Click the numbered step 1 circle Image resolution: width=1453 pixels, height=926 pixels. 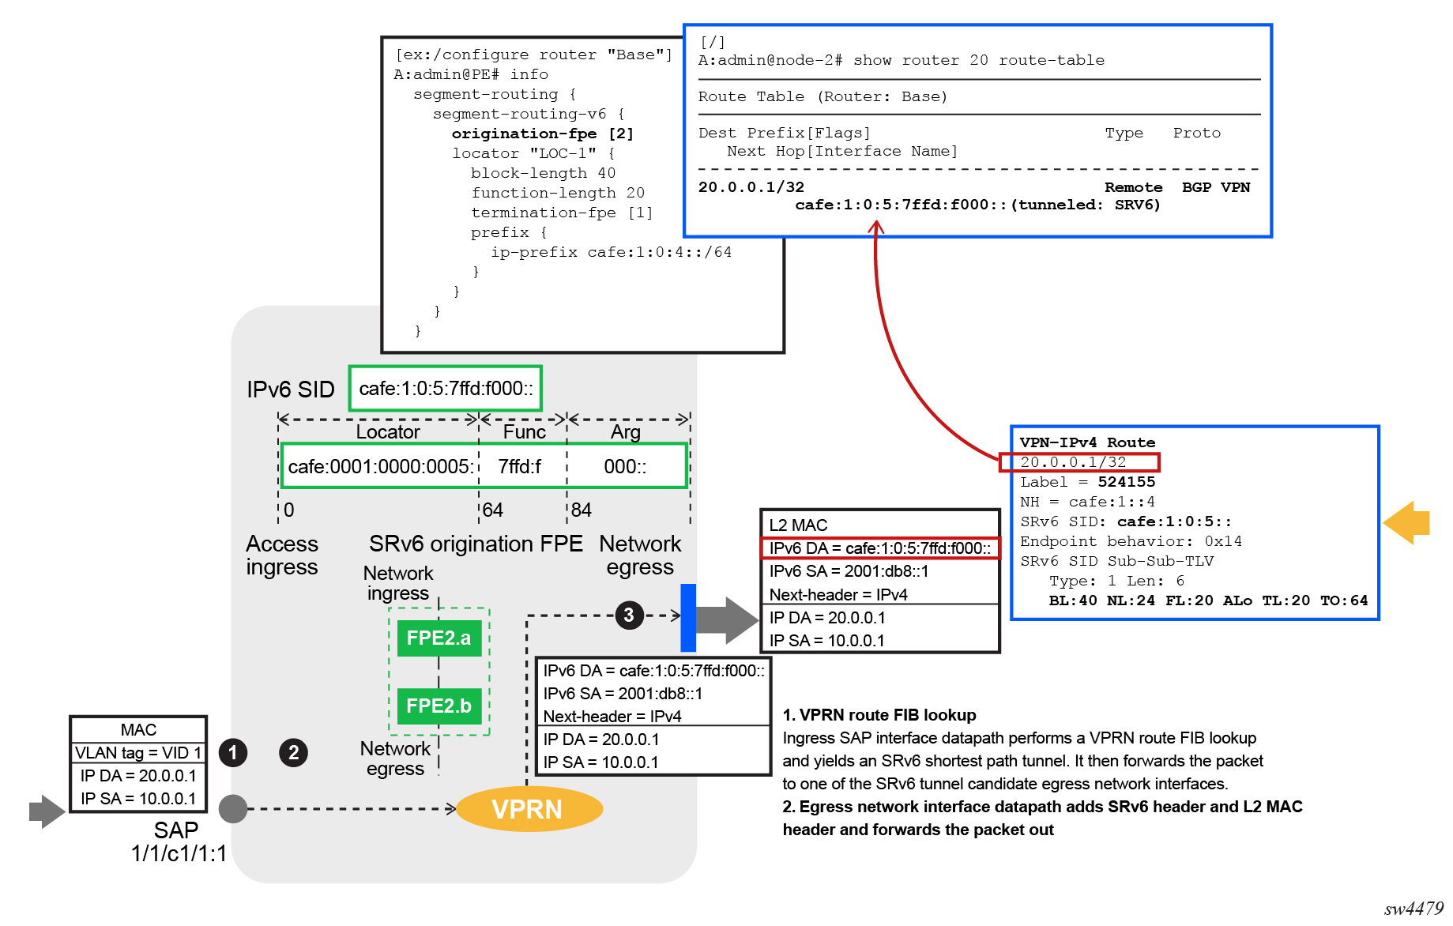[232, 752]
